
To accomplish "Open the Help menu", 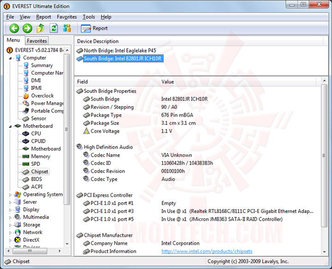I will (x=106, y=17).
